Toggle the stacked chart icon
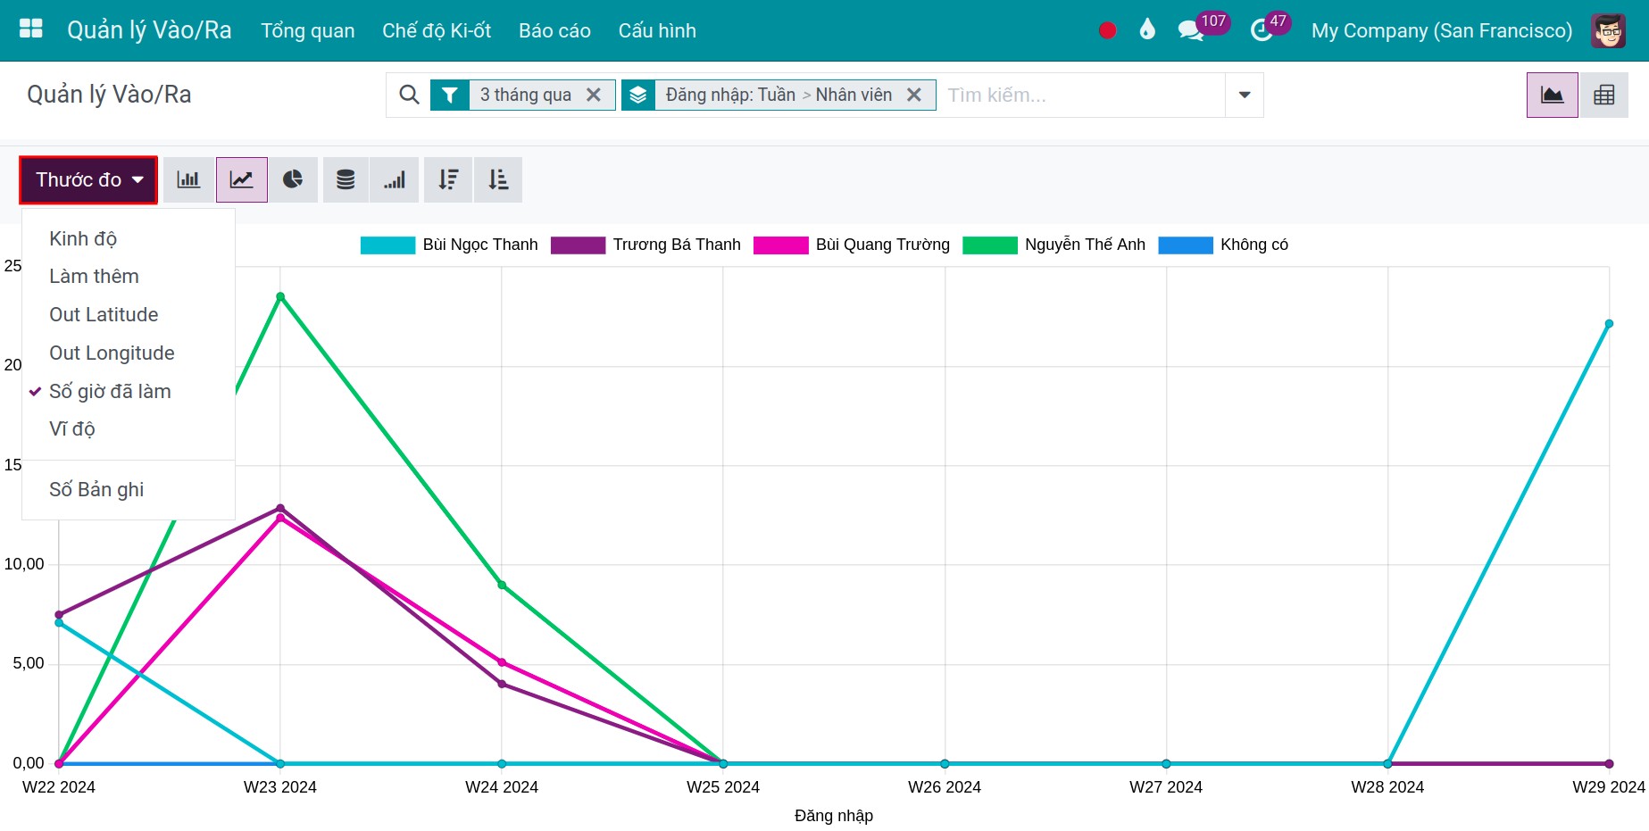Image resolution: width=1649 pixels, height=831 pixels. pyautogui.click(x=346, y=179)
